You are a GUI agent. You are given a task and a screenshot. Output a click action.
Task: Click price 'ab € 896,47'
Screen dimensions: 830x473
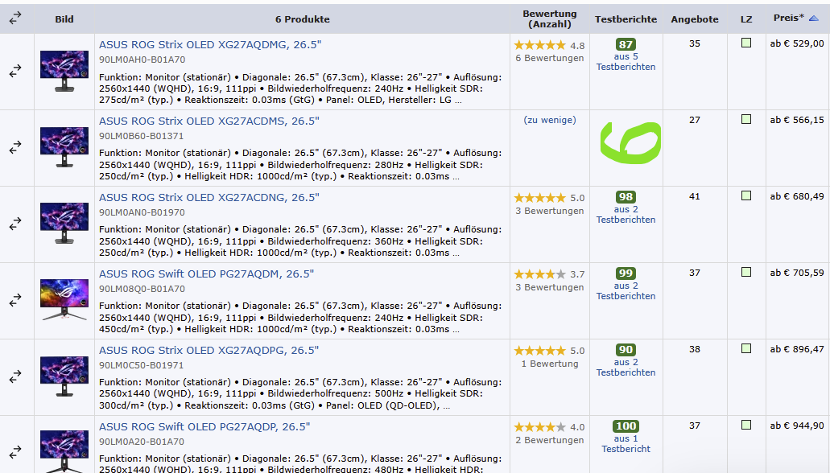[x=797, y=349]
